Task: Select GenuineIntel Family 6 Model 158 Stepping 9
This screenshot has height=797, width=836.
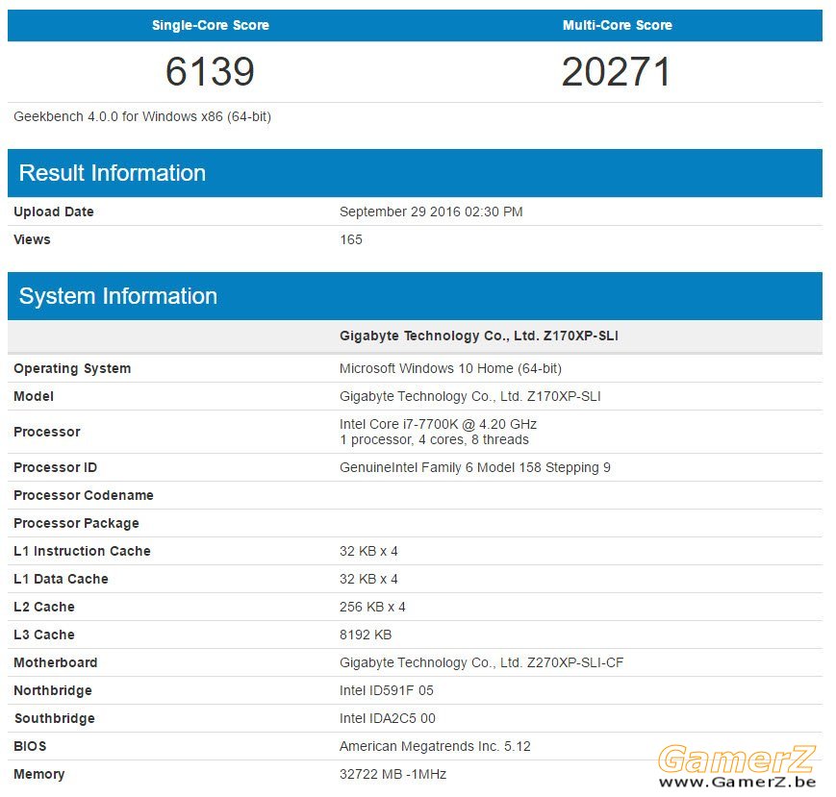Action: [x=475, y=467]
